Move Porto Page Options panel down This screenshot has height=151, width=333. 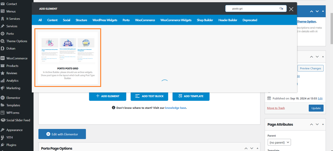(x=252, y=148)
